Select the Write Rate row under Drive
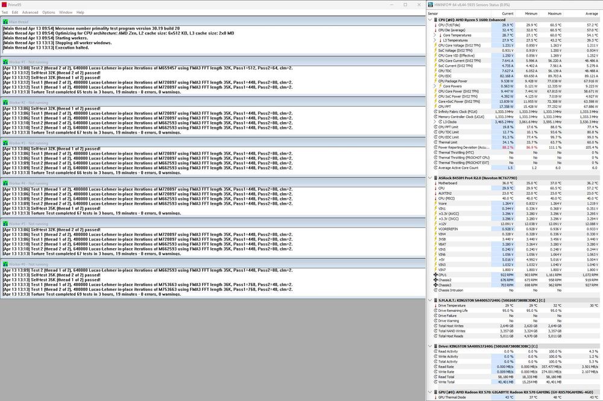Image resolution: width=603 pixels, height=401 pixels. pos(516,372)
